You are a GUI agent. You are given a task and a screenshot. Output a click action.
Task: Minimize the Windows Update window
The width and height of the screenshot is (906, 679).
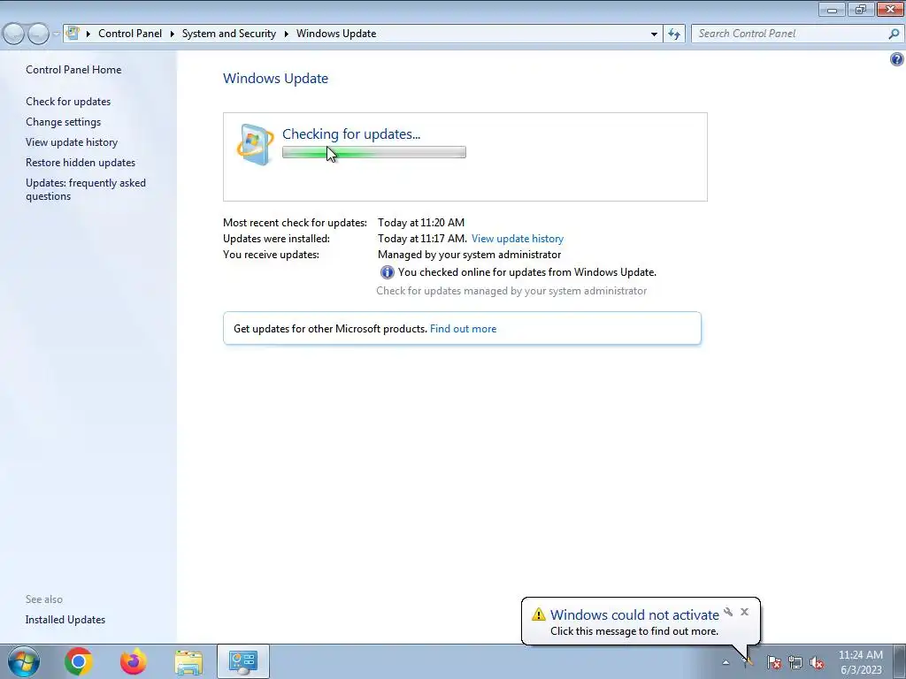pos(832,9)
